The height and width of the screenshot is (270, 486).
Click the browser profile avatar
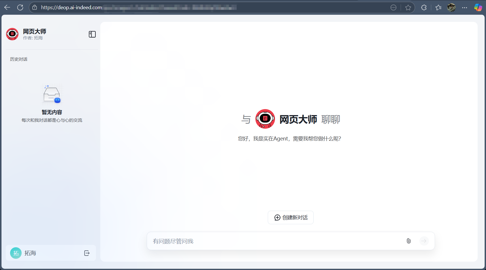pyautogui.click(x=451, y=7)
